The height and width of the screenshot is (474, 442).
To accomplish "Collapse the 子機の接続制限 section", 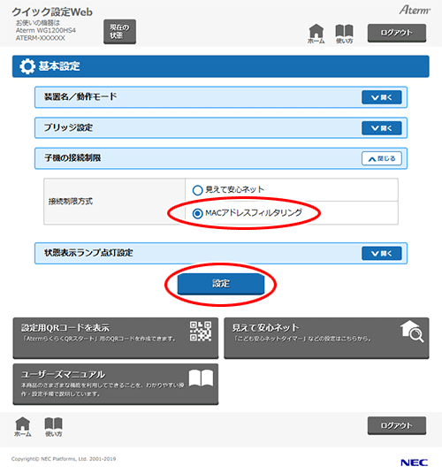I will pos(382,158).
